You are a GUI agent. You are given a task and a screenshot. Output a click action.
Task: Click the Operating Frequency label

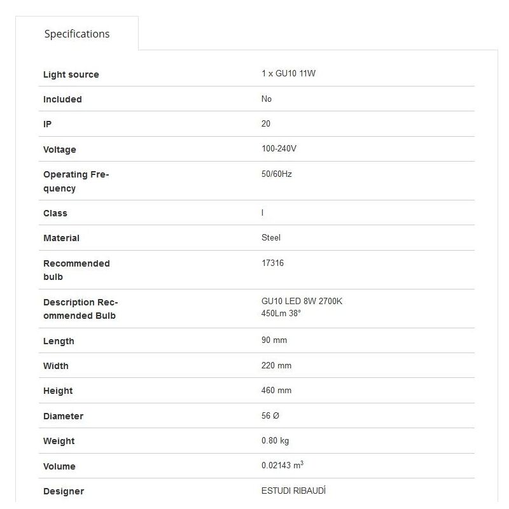76,181
